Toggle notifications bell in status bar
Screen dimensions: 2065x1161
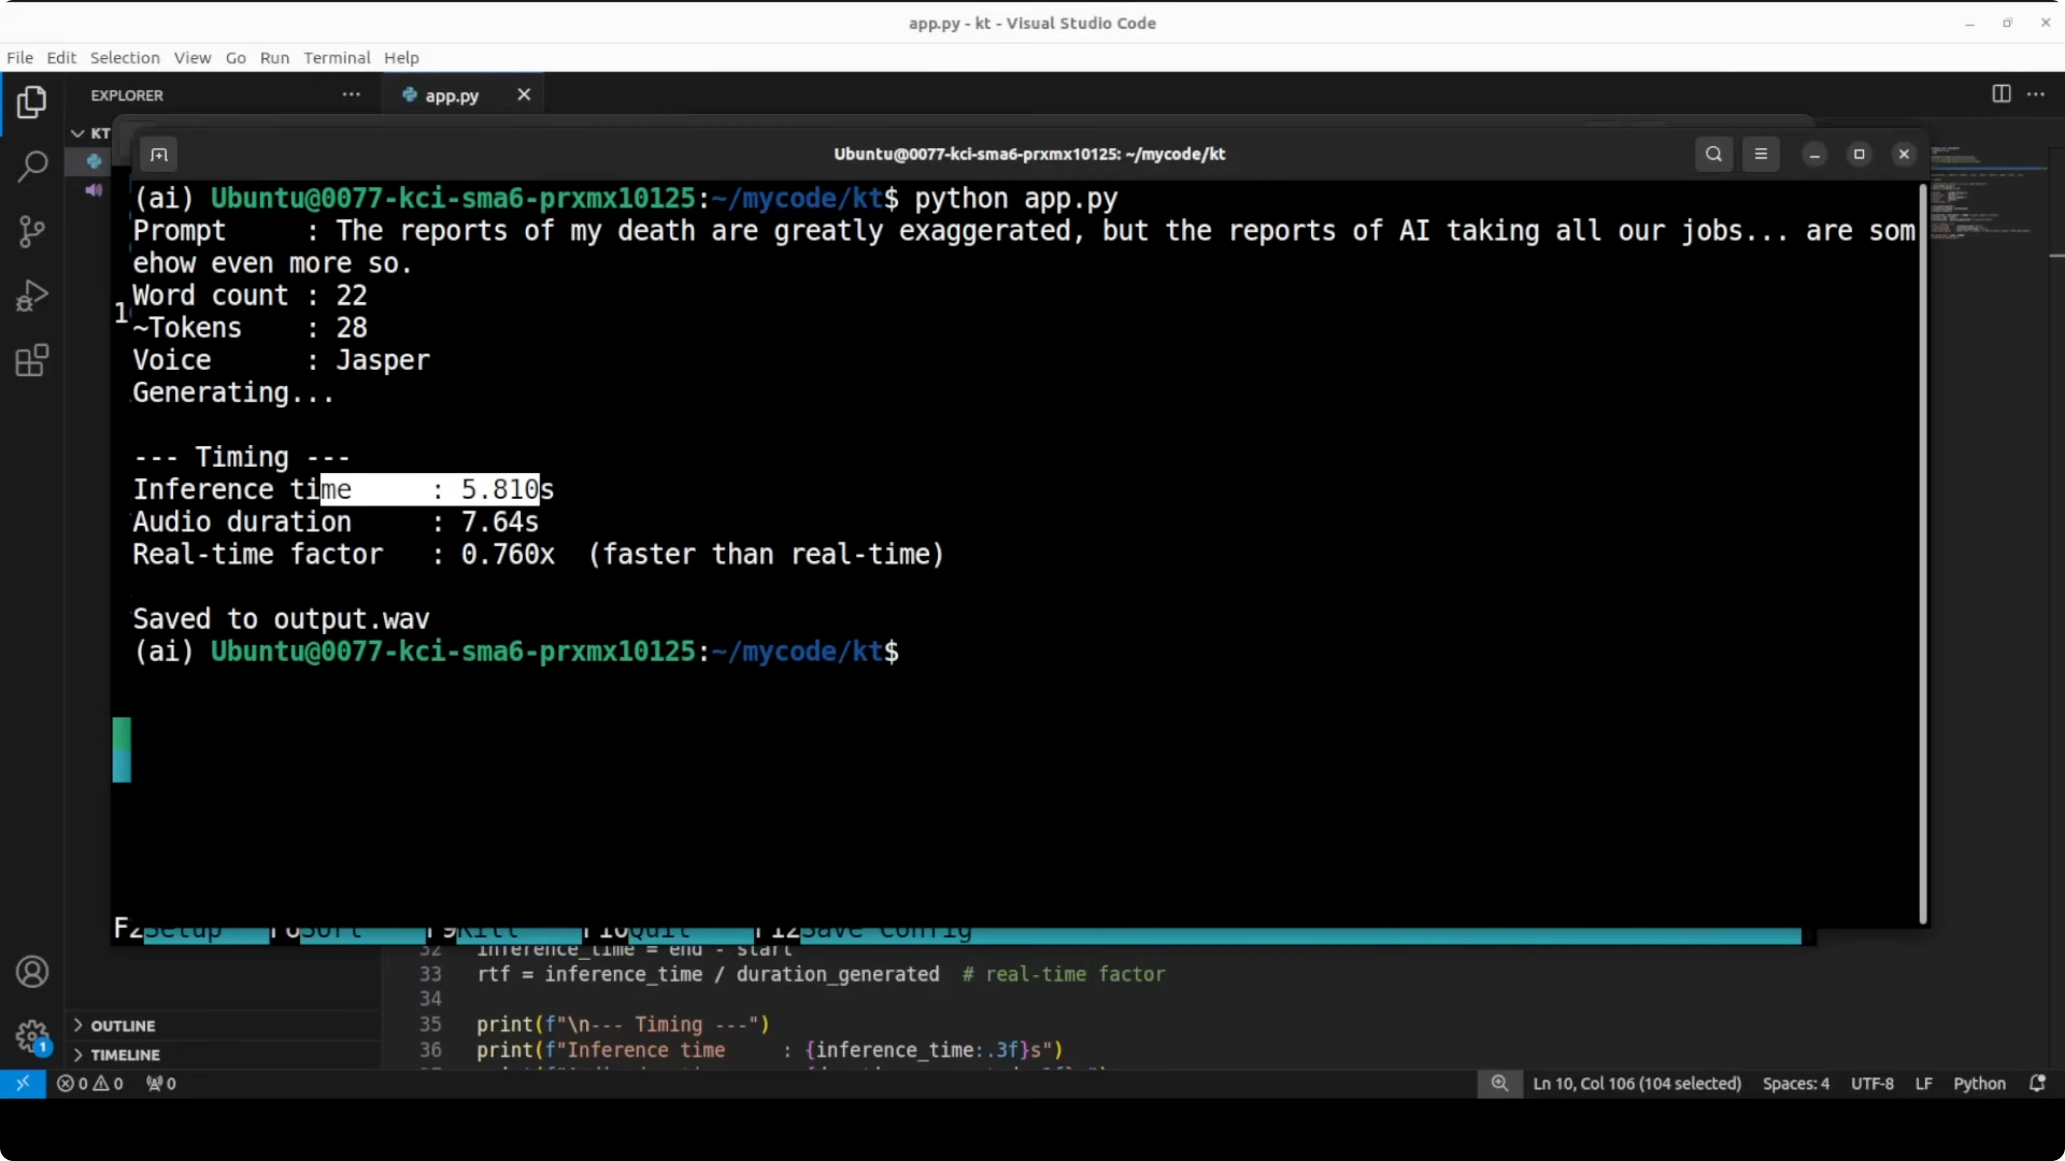click(2037, 1083)
